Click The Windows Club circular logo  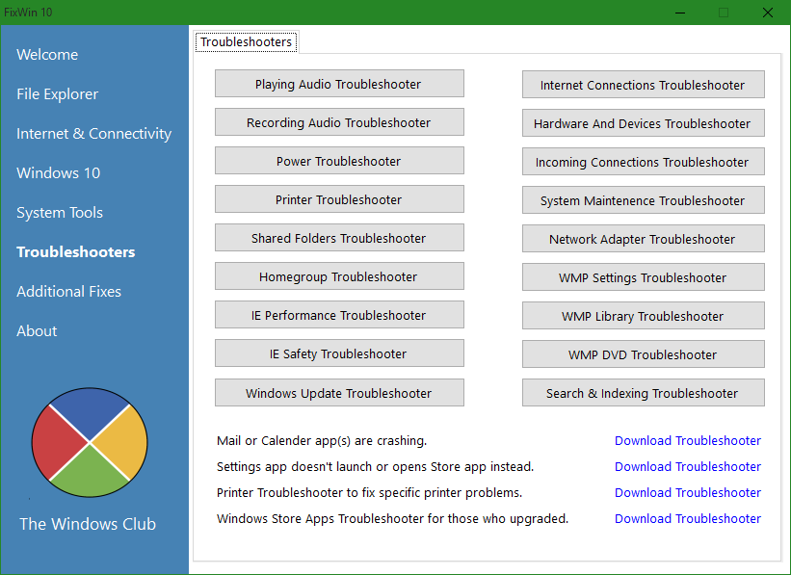90,442
